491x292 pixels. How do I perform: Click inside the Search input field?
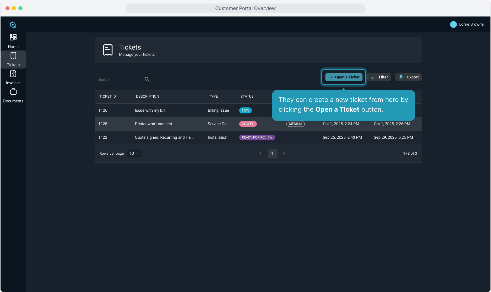tap(119, 79)
